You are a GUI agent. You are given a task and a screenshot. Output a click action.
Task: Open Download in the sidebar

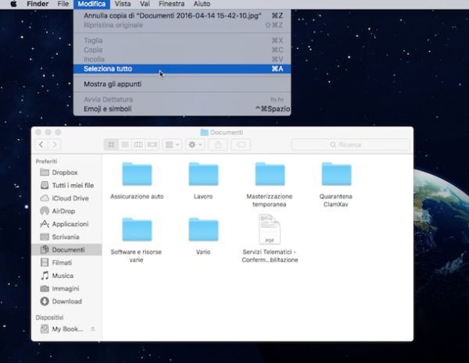66,301
